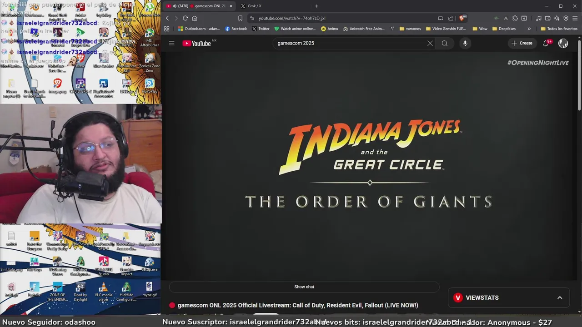Viewport: 582px width, 327px height.
Task: Open the Wow bookmark folder
Action: coord(480,29)
